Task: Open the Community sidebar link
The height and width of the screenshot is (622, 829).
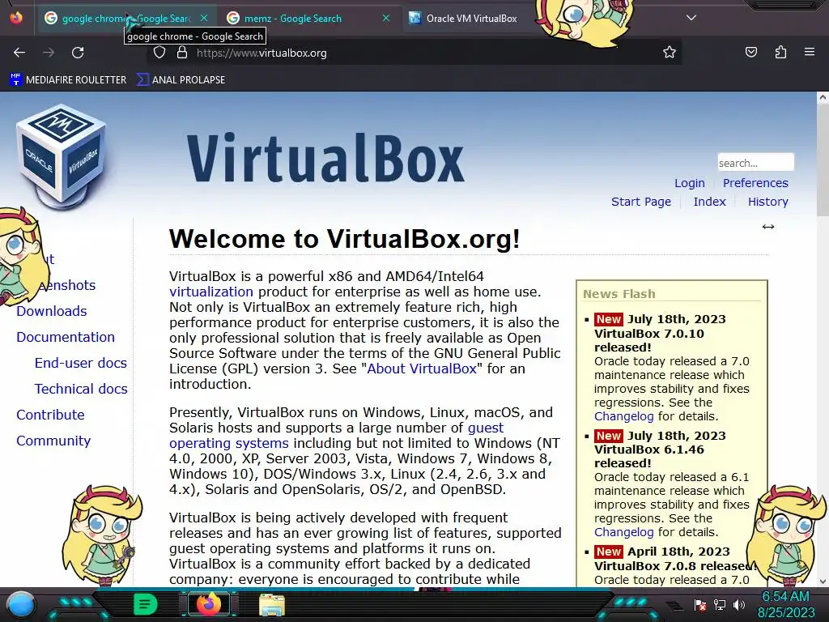Action: (x=53, y=441)
